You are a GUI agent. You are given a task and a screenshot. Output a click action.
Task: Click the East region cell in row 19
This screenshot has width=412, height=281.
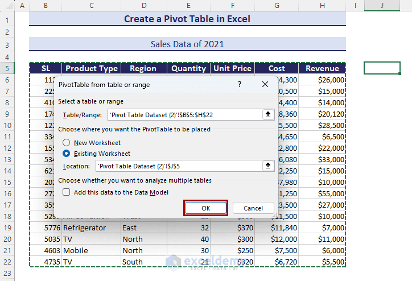point(144,228)
